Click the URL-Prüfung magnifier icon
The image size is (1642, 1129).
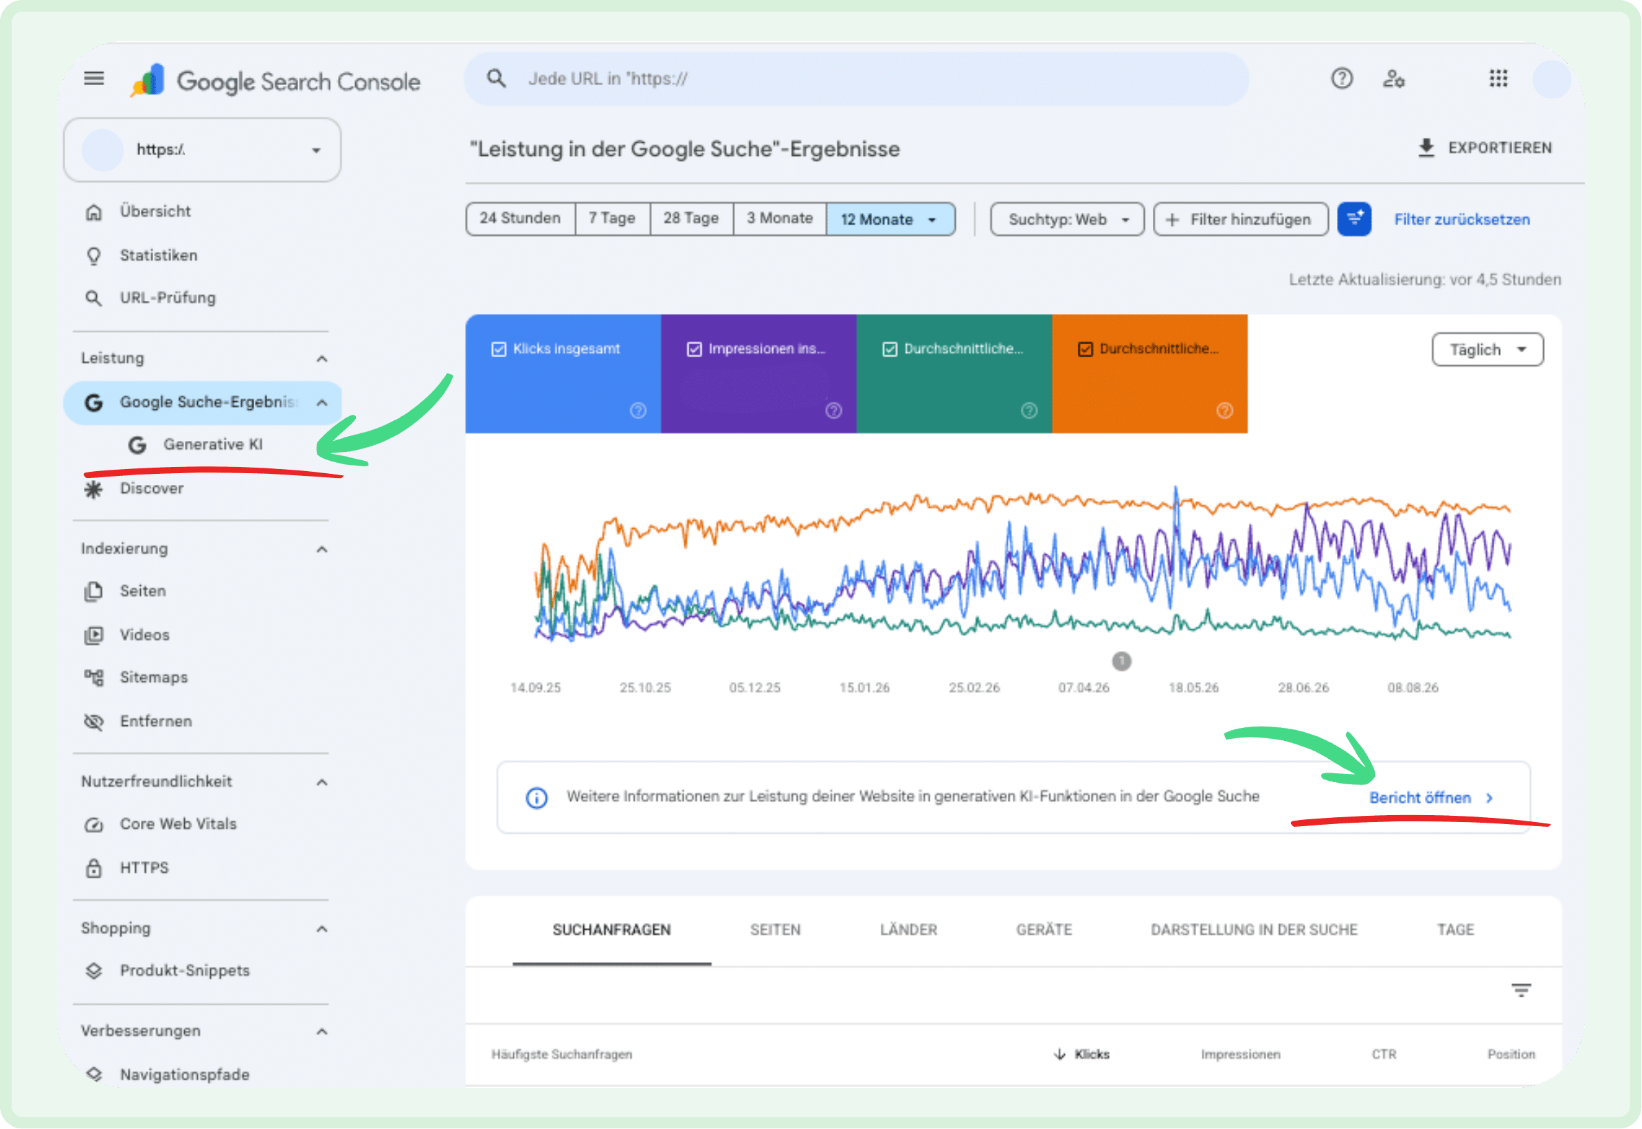tap(93, 298)
